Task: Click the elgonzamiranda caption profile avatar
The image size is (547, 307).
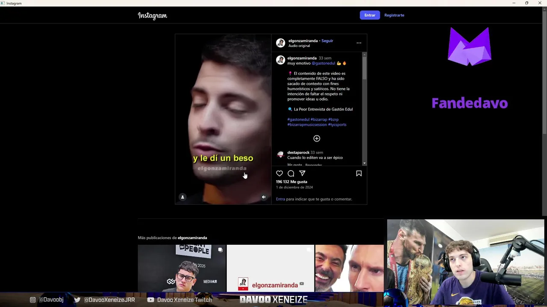Action: (280, 60)
